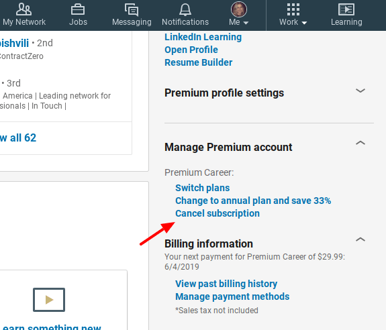Open the Open Profile link

[191, 50]
